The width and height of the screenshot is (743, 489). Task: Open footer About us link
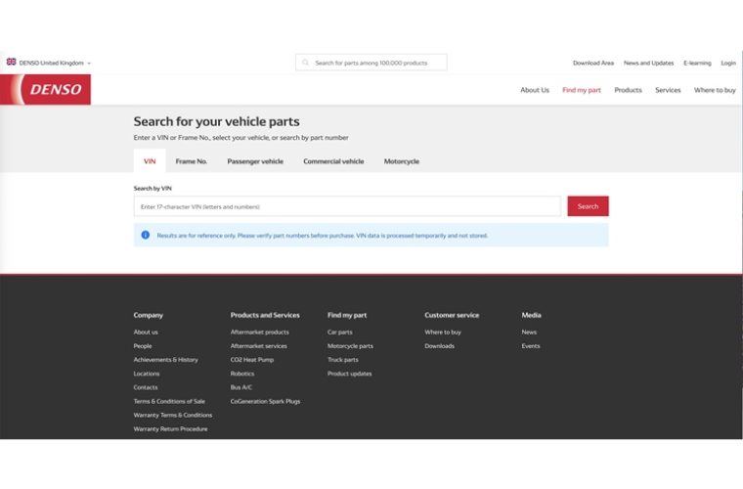[x=146, y=333]
